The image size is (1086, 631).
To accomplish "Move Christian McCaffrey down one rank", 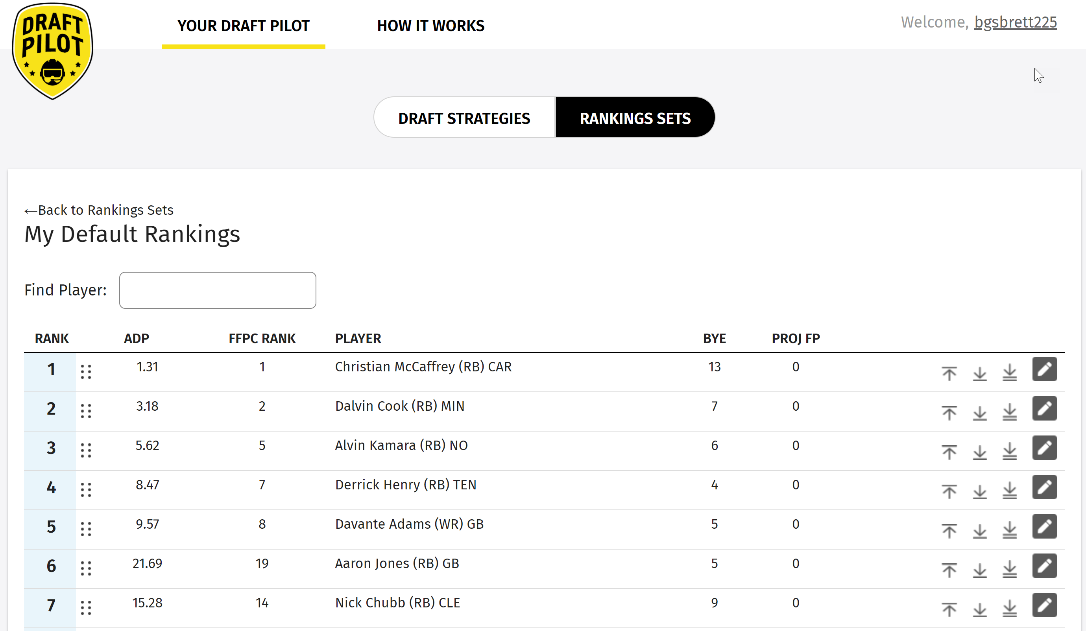I will (x=979, y=373).
